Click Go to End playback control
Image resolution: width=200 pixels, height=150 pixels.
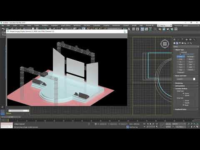click(157, 124)
